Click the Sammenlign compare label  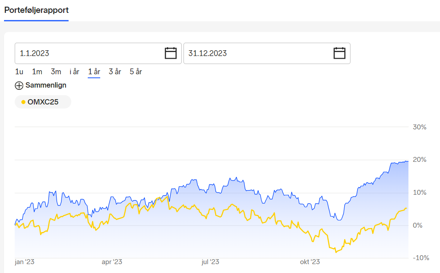[46, 85]
